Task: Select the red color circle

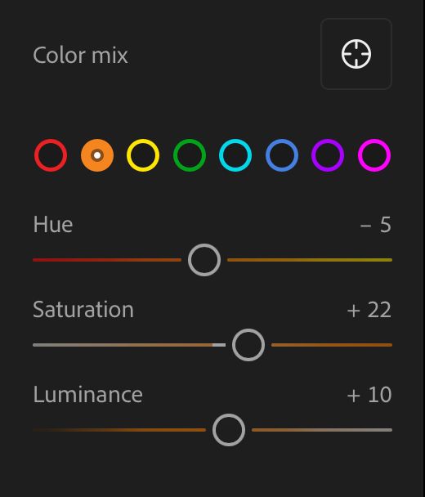Action: click(x=51, y=155)
